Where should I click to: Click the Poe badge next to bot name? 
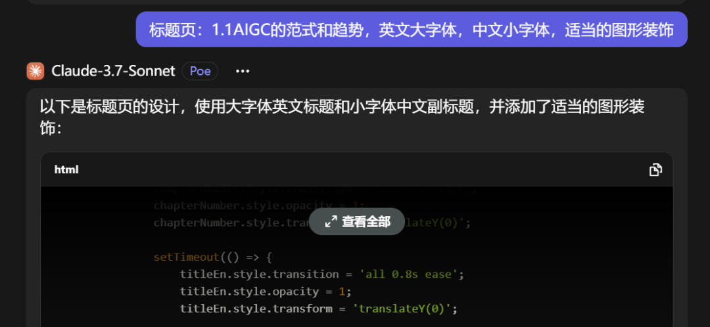[x=200, y=71]
